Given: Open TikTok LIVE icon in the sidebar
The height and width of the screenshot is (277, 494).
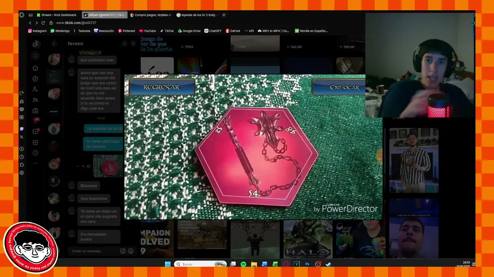Looking at the screenshot, I should click(36, 111).
